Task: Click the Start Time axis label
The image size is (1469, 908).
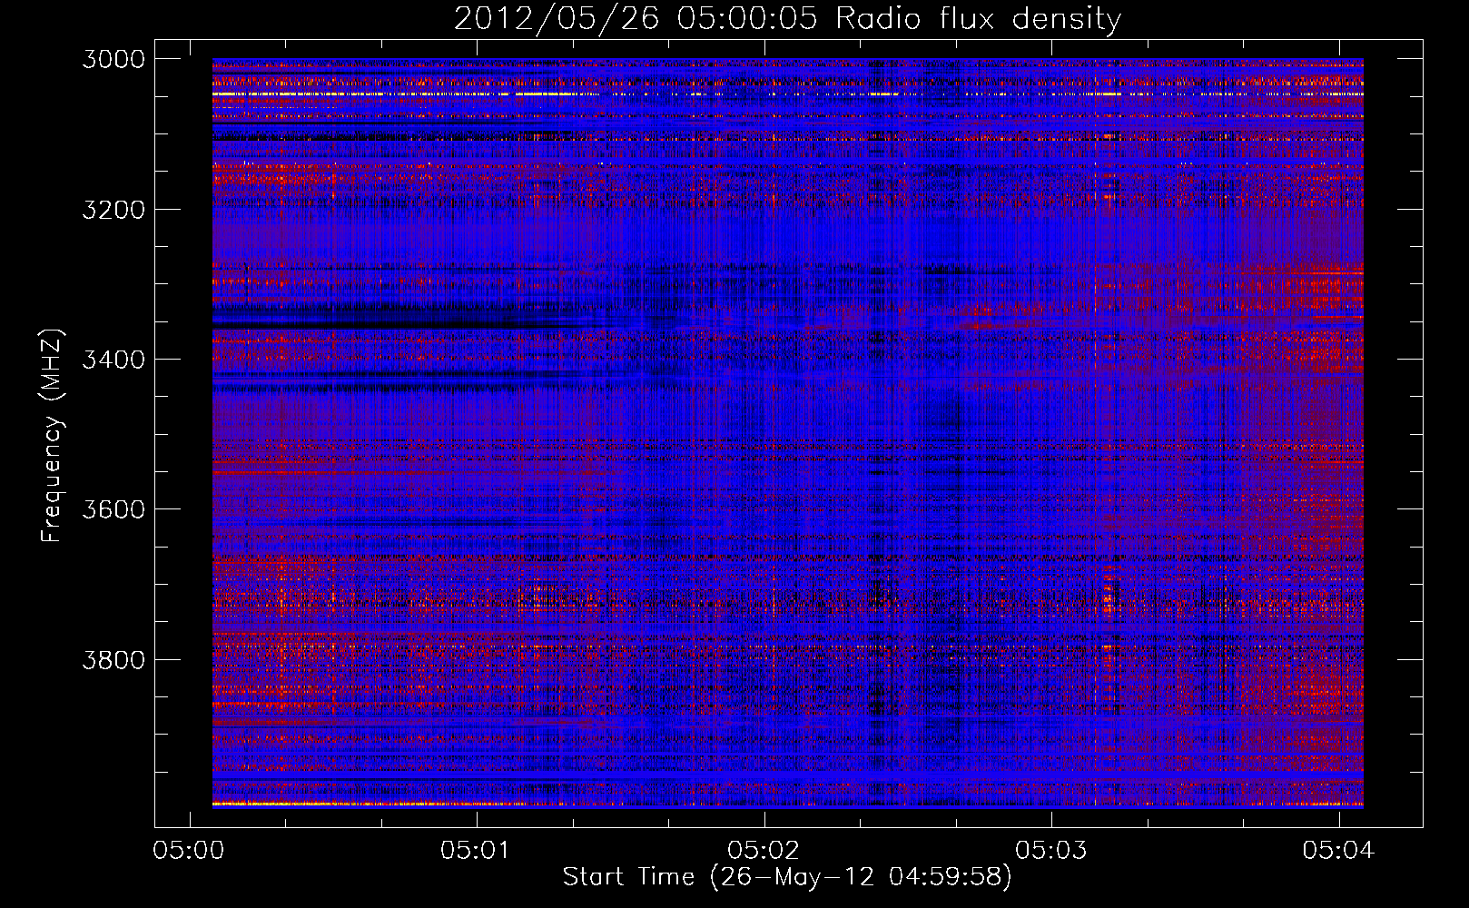Action: pos(787,877)
